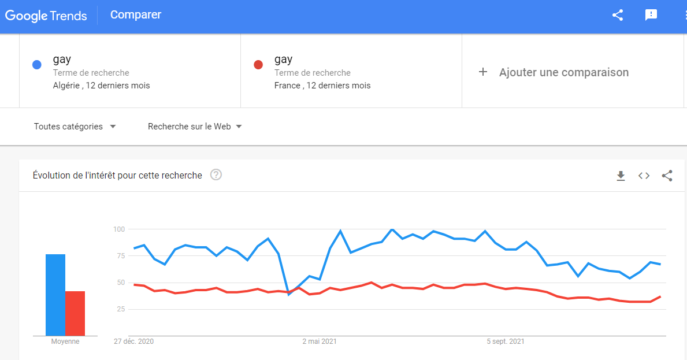Viewport: 687px width, 360px height.
Task: Click the blue color dot for Algérie
Action: pyautogui.click(x=37, y=65)
